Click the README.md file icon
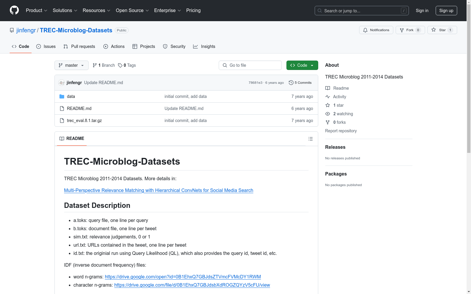Image resolution: width=471 pixels, height=294 pixels. point(62,108)
